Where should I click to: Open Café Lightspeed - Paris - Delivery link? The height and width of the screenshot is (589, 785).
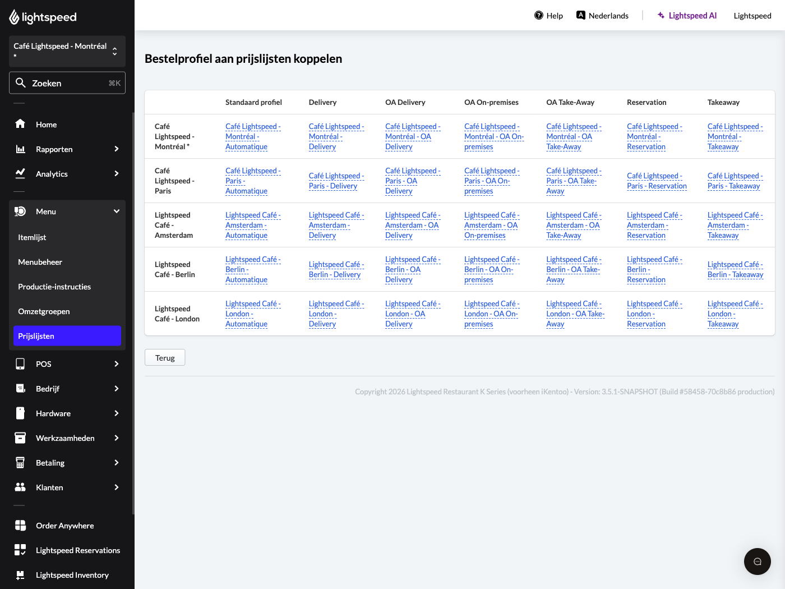tap(336, 181)
